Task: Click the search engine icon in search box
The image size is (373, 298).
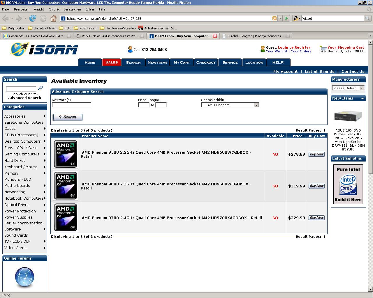Action: click(x=296, y=18)
